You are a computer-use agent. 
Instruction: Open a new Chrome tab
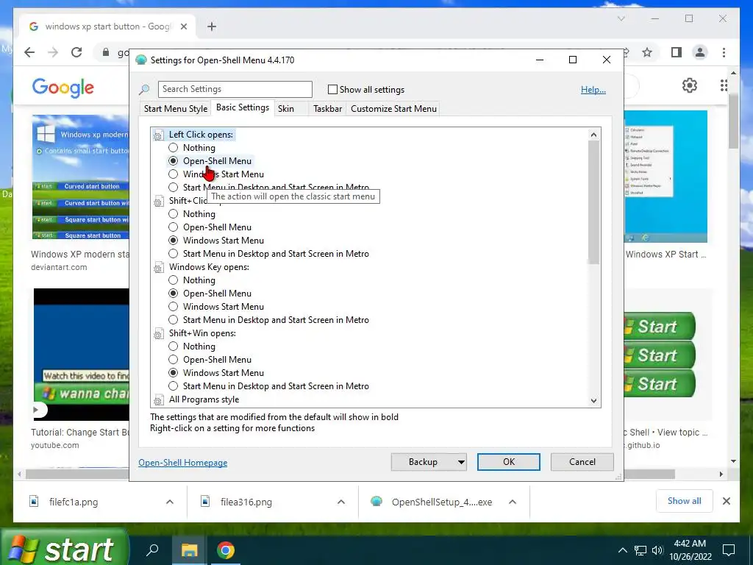[212, 26]
